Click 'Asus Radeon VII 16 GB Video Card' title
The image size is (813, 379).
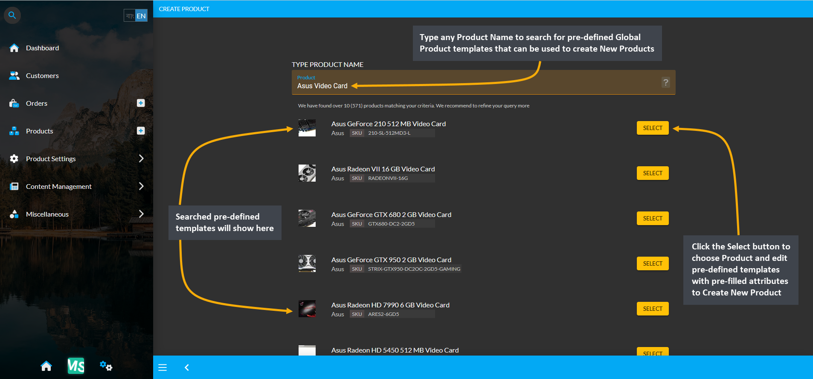pos(383,169)
